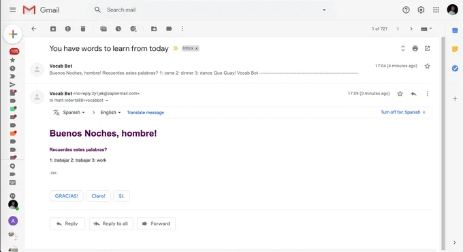463x252 pixels.
Task: Reply using arrow icon in message header
Action: coord(414,94)
